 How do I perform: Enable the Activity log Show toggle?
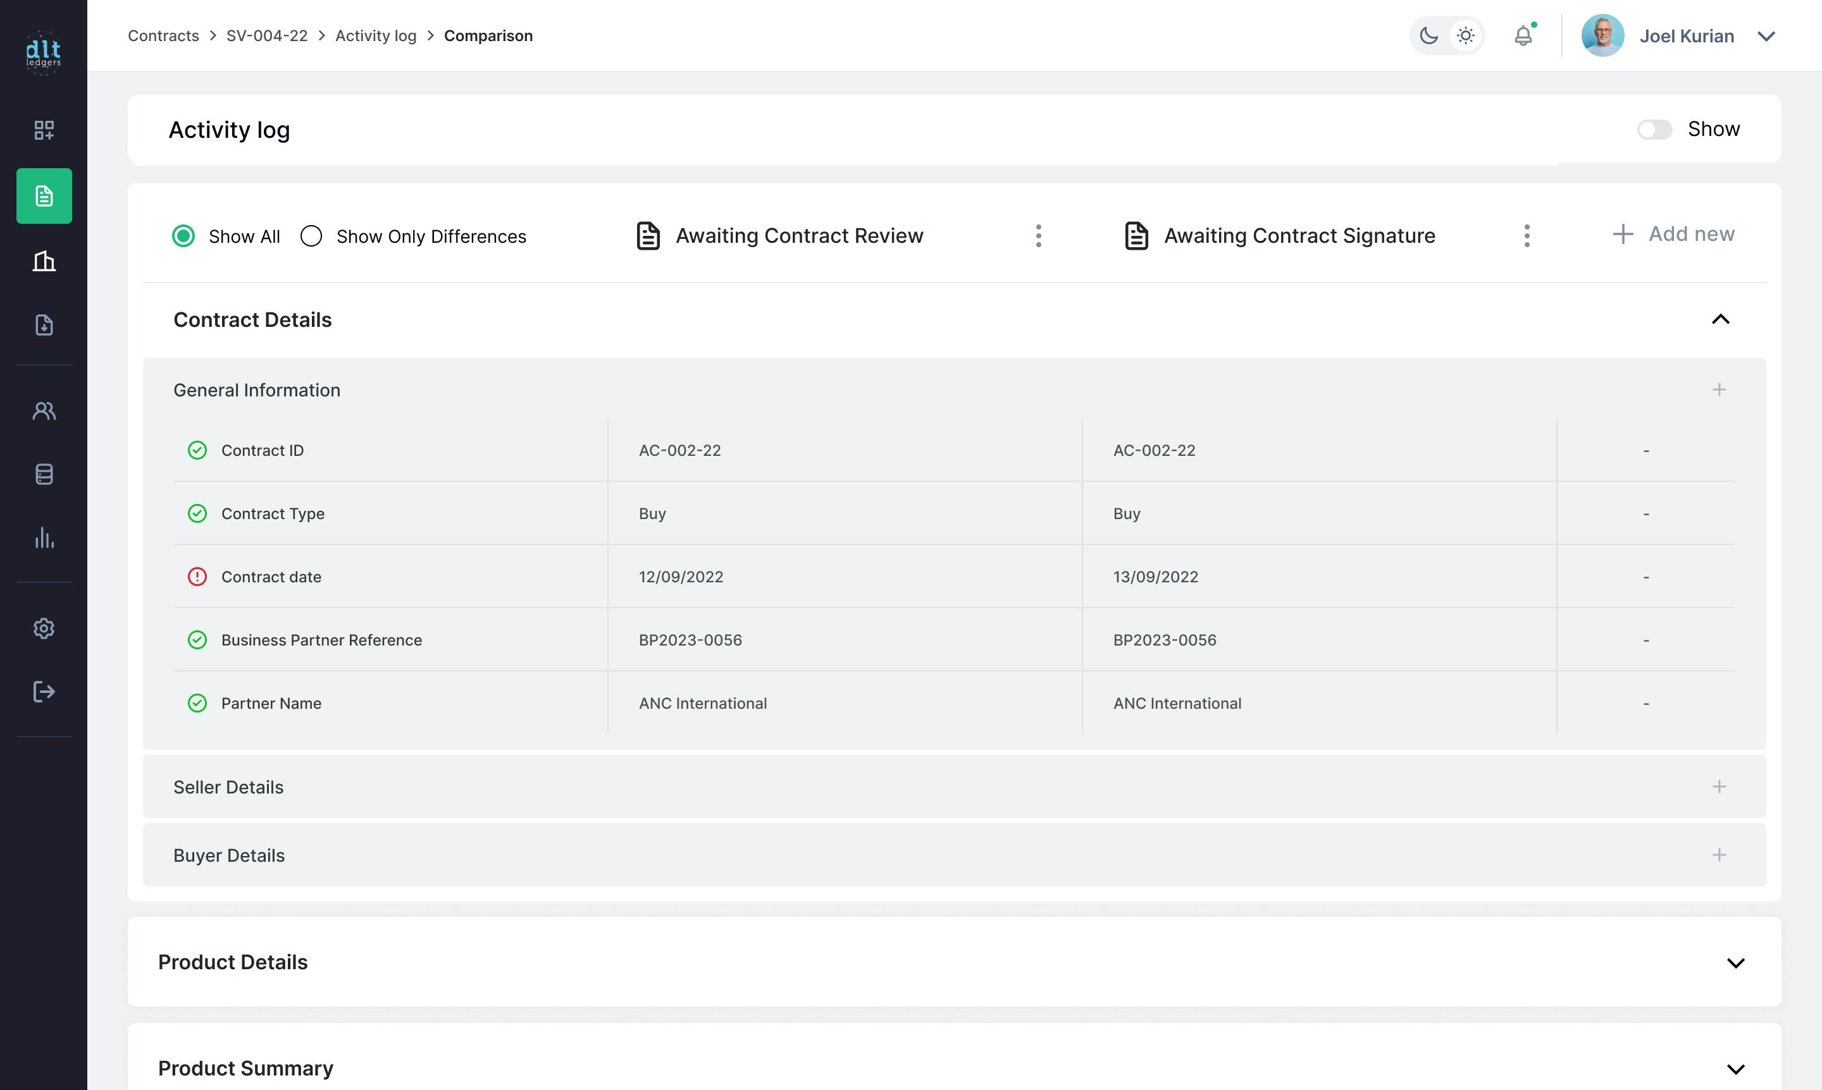click(x=1655, y=129)
